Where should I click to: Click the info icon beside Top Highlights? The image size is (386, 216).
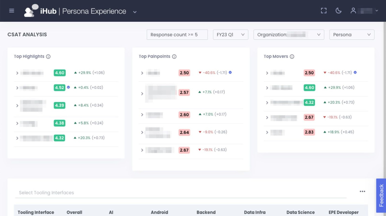pyautogui.click(x=48, y=57)
